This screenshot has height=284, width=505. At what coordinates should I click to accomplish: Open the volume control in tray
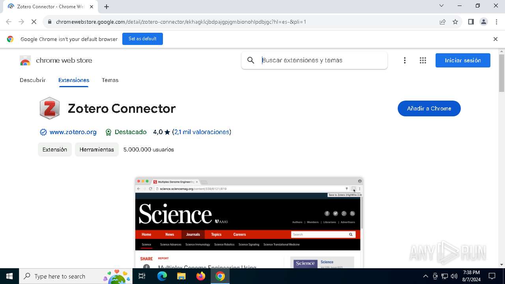tap(454, 276)
